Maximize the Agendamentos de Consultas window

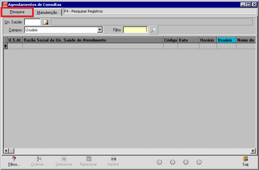point(248,5)
